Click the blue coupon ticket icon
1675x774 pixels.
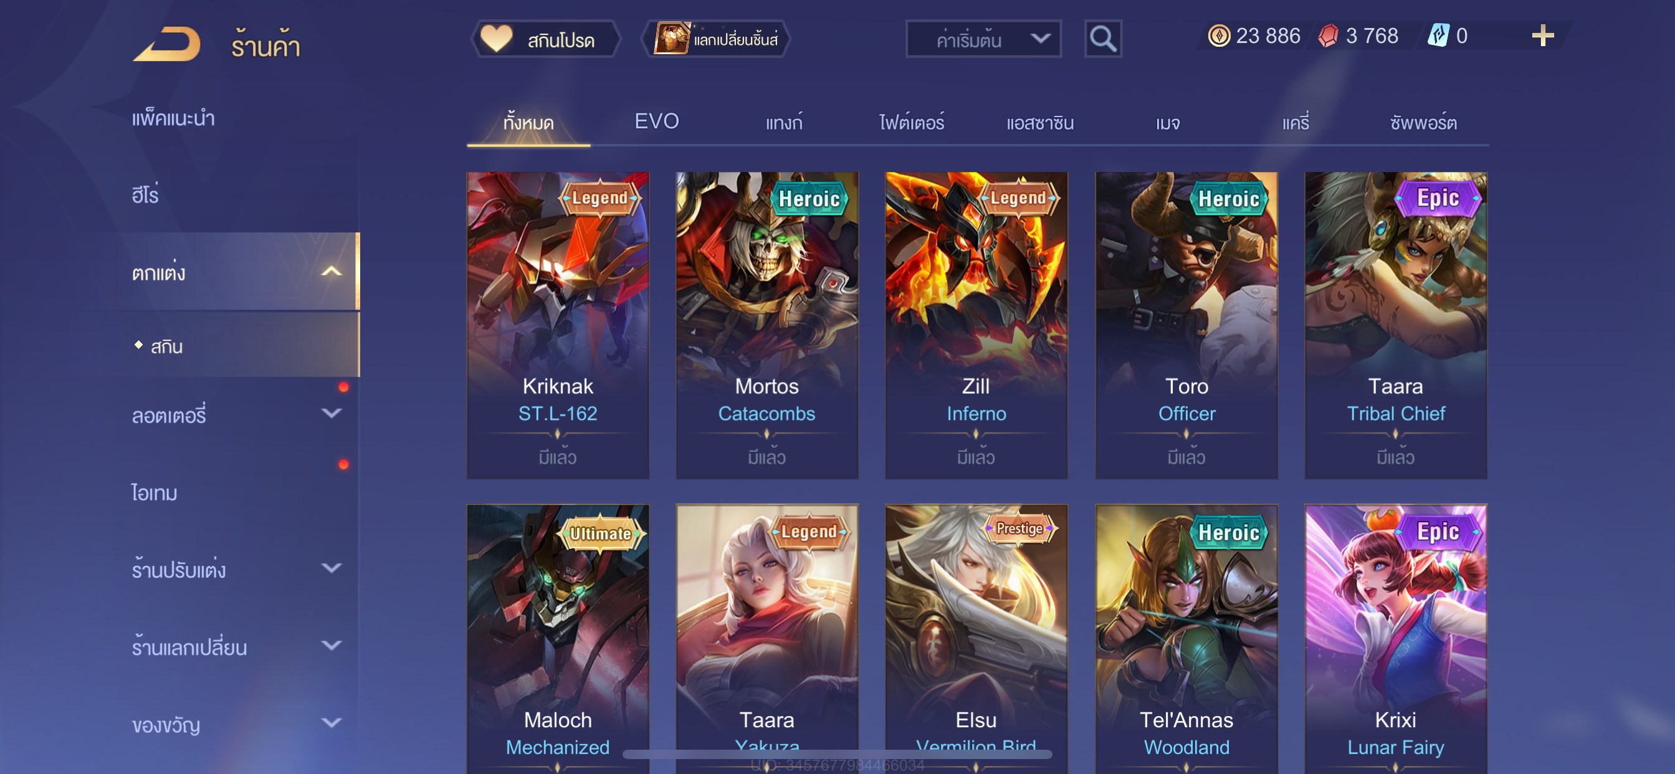[1438, 35]
